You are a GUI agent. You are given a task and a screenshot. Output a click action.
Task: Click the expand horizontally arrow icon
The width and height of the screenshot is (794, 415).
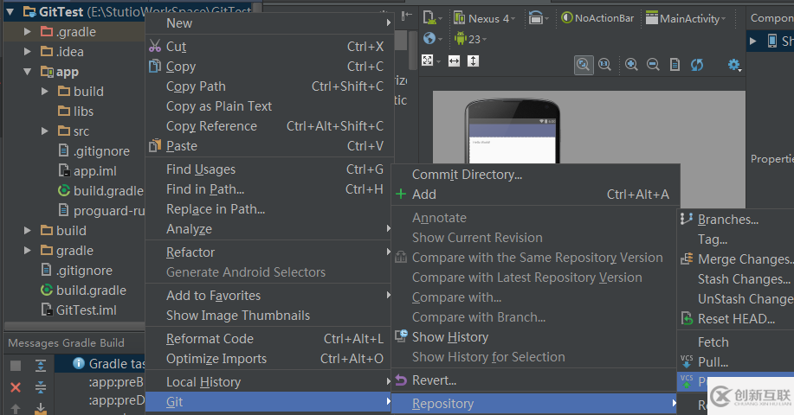(454, 61)
